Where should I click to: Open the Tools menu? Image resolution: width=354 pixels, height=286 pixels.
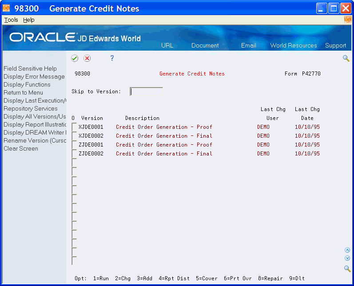(11, 20)
